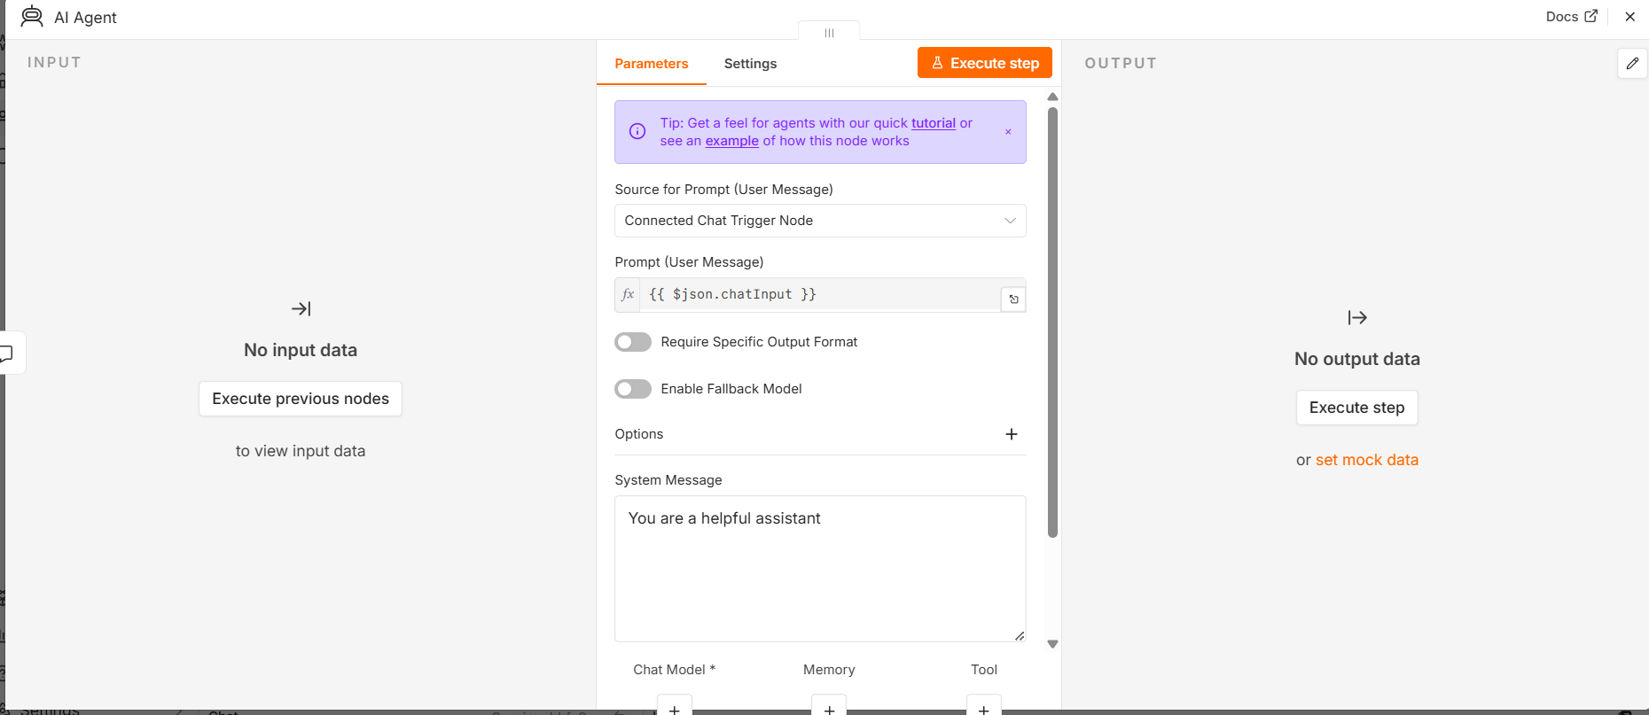Enable Fallback Model toggle
Viewport: 1649px width, 715px height.
click(x=633, y=389)
